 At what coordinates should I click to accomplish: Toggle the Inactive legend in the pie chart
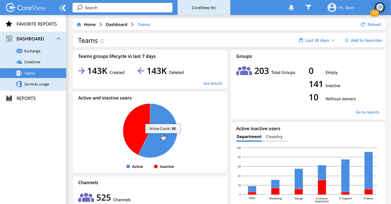pyautogui.click(x=164, y=166)
